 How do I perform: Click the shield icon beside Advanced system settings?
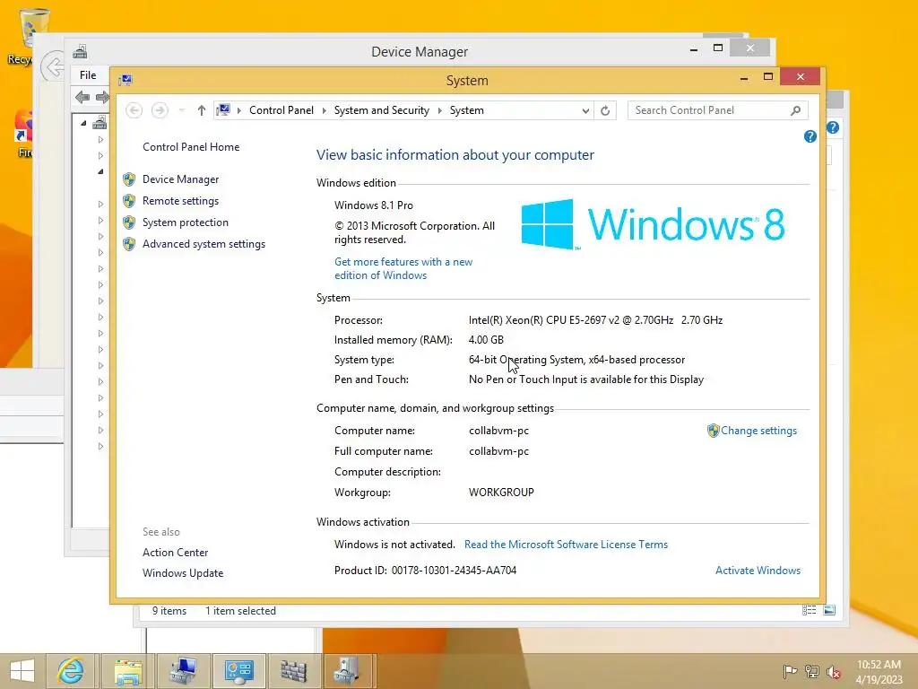[x=129, y=244]
